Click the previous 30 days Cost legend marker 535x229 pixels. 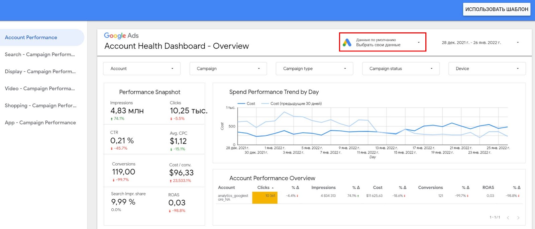pos(265,103)
